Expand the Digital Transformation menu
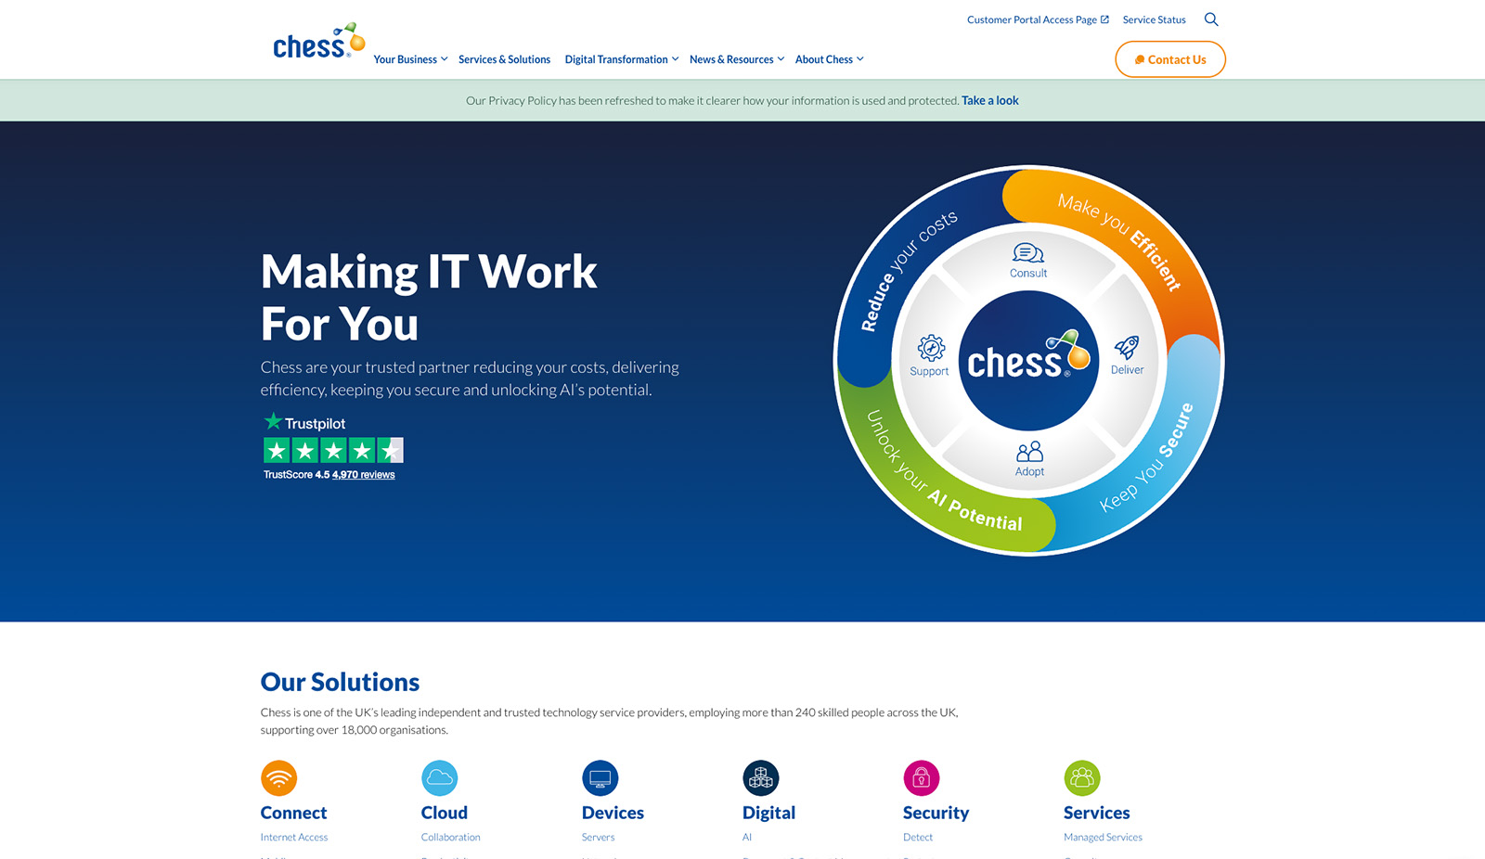The width and height of the screenshot is (1485, 859). (x=622, y=59)
